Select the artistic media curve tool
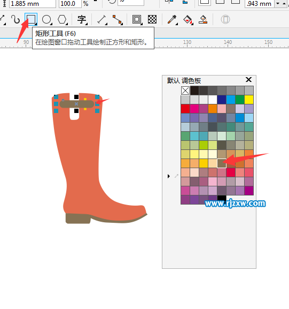This screenshot has height=309, width=289. pyautogui.click(x=15, y=19)
